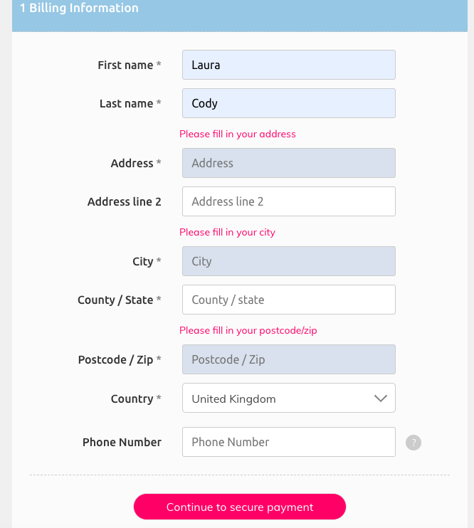Click the 'Please fill in your city' error
The width and height of the screenshot is (474, 528).
coord(227,232)
